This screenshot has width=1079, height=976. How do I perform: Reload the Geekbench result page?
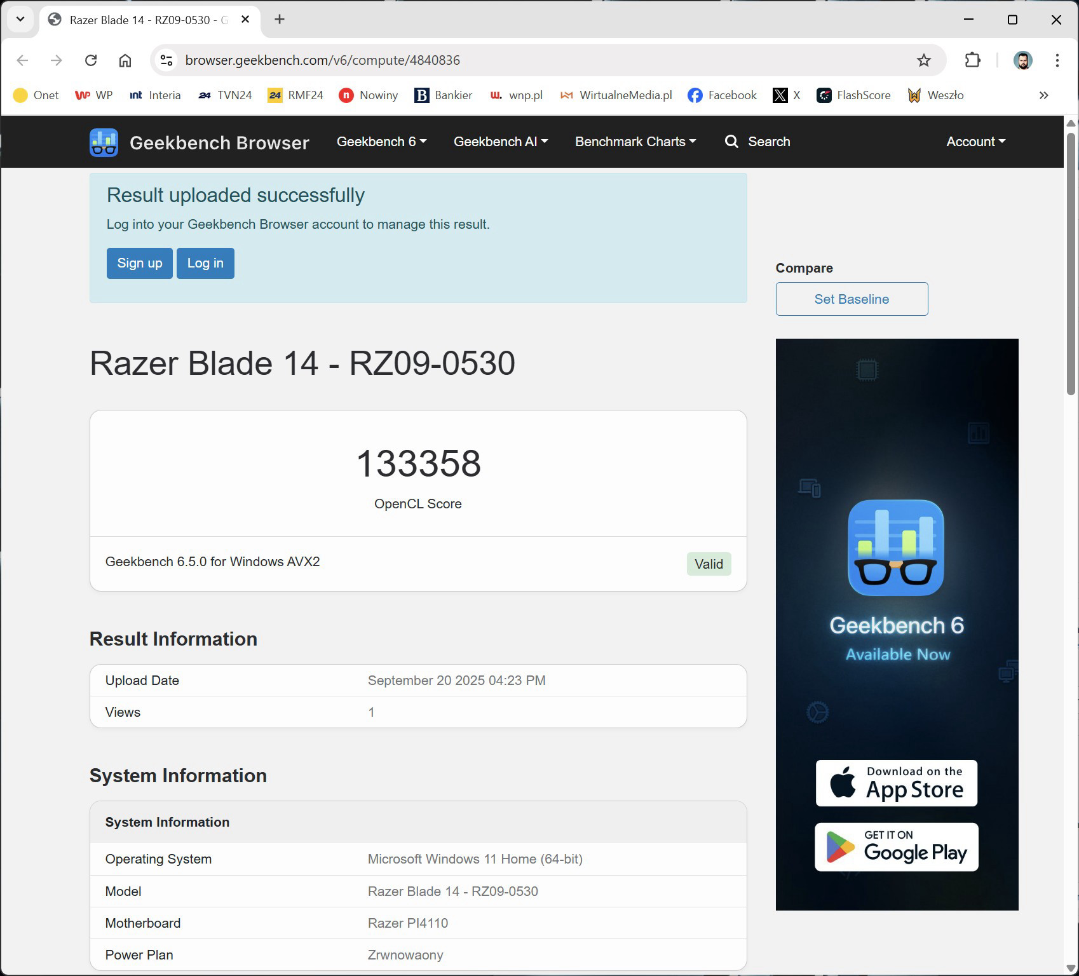91,60
